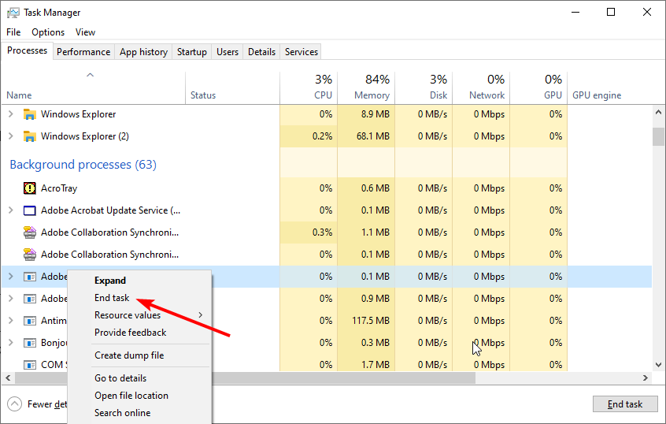
Task: Open the View menu
Action: click(85, 32)
